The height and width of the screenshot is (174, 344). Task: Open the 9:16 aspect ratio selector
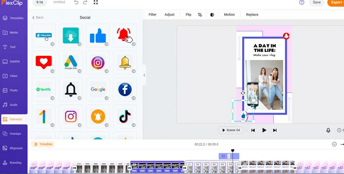pyautogui.click(x=40, y=2)
